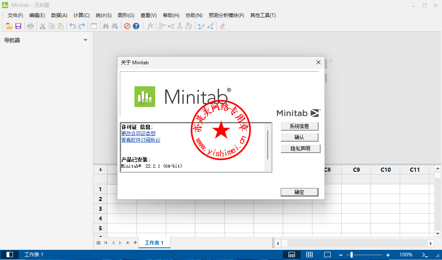Viewport: 442px width, 260px height.
Task: Click the Print toolbar icon
Action: [30, 26]
